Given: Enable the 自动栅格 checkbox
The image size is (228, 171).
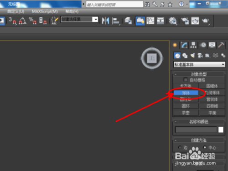Looking at the screenshot, I should click(186, 80).
